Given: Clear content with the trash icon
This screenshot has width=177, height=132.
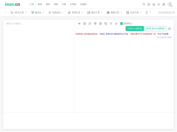Looking at the screenshot, I should [95, 23].
